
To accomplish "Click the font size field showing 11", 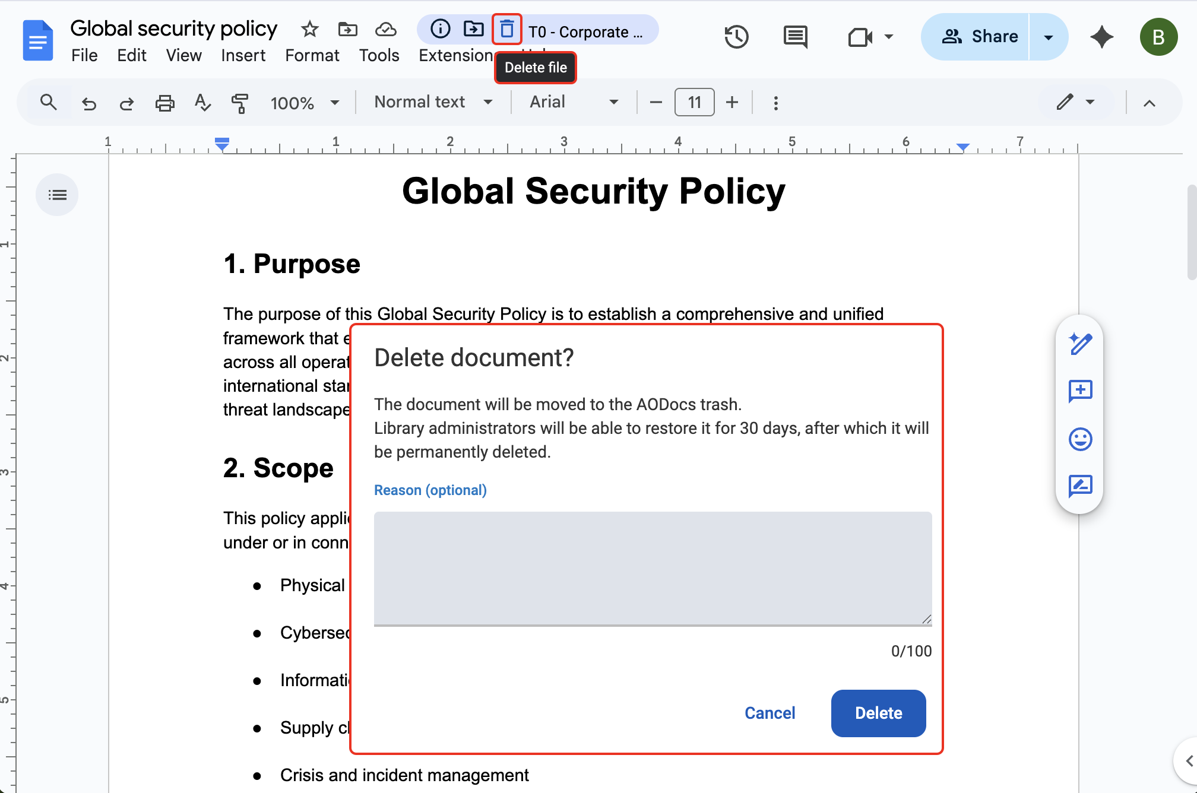I will coord(694,103).
